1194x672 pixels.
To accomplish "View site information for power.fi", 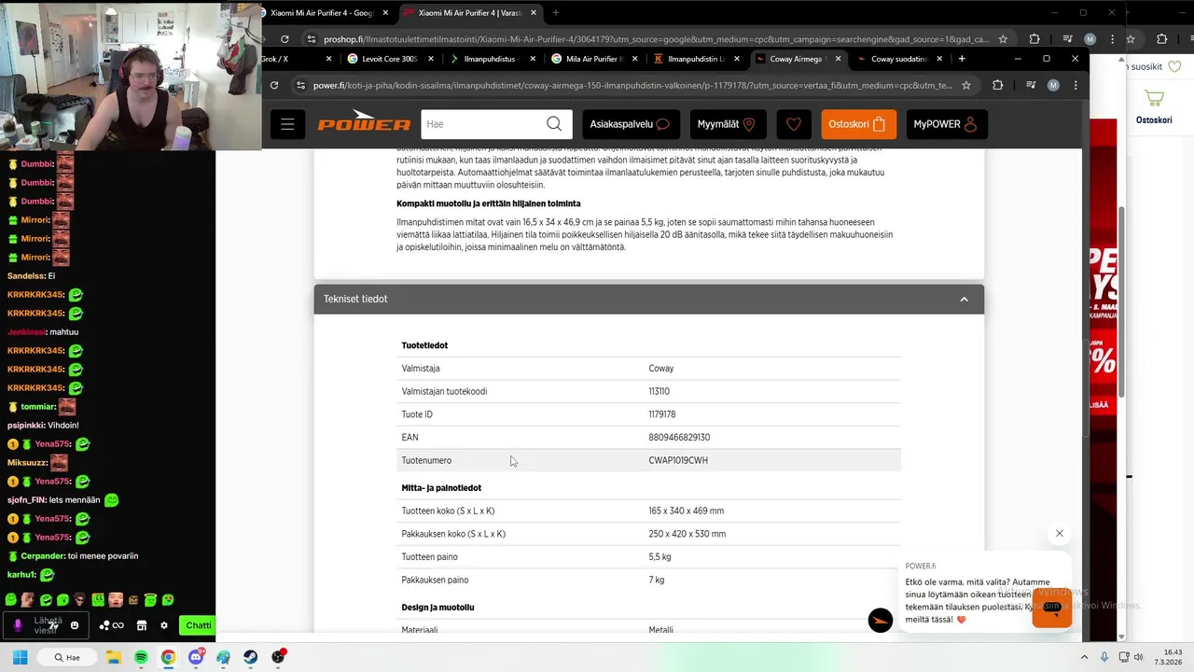I will pyautogui.click(x=299, y=85).
